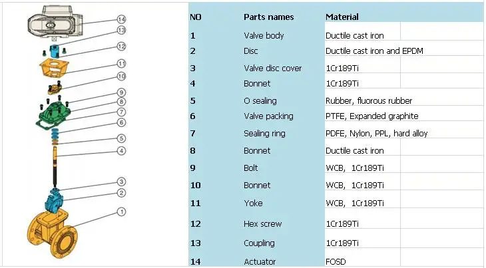The height and width of the screenshot is (268, 486).
Task: Select the "Rubber, fluorous rubber" cell
Action: coord(368,101)
